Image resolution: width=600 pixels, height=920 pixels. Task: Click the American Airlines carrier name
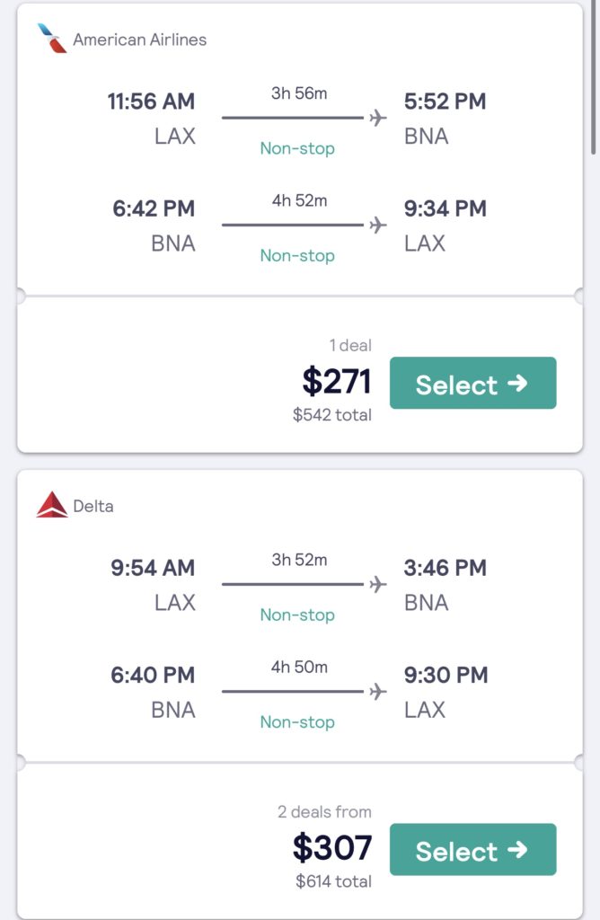[x=139, y=40]
